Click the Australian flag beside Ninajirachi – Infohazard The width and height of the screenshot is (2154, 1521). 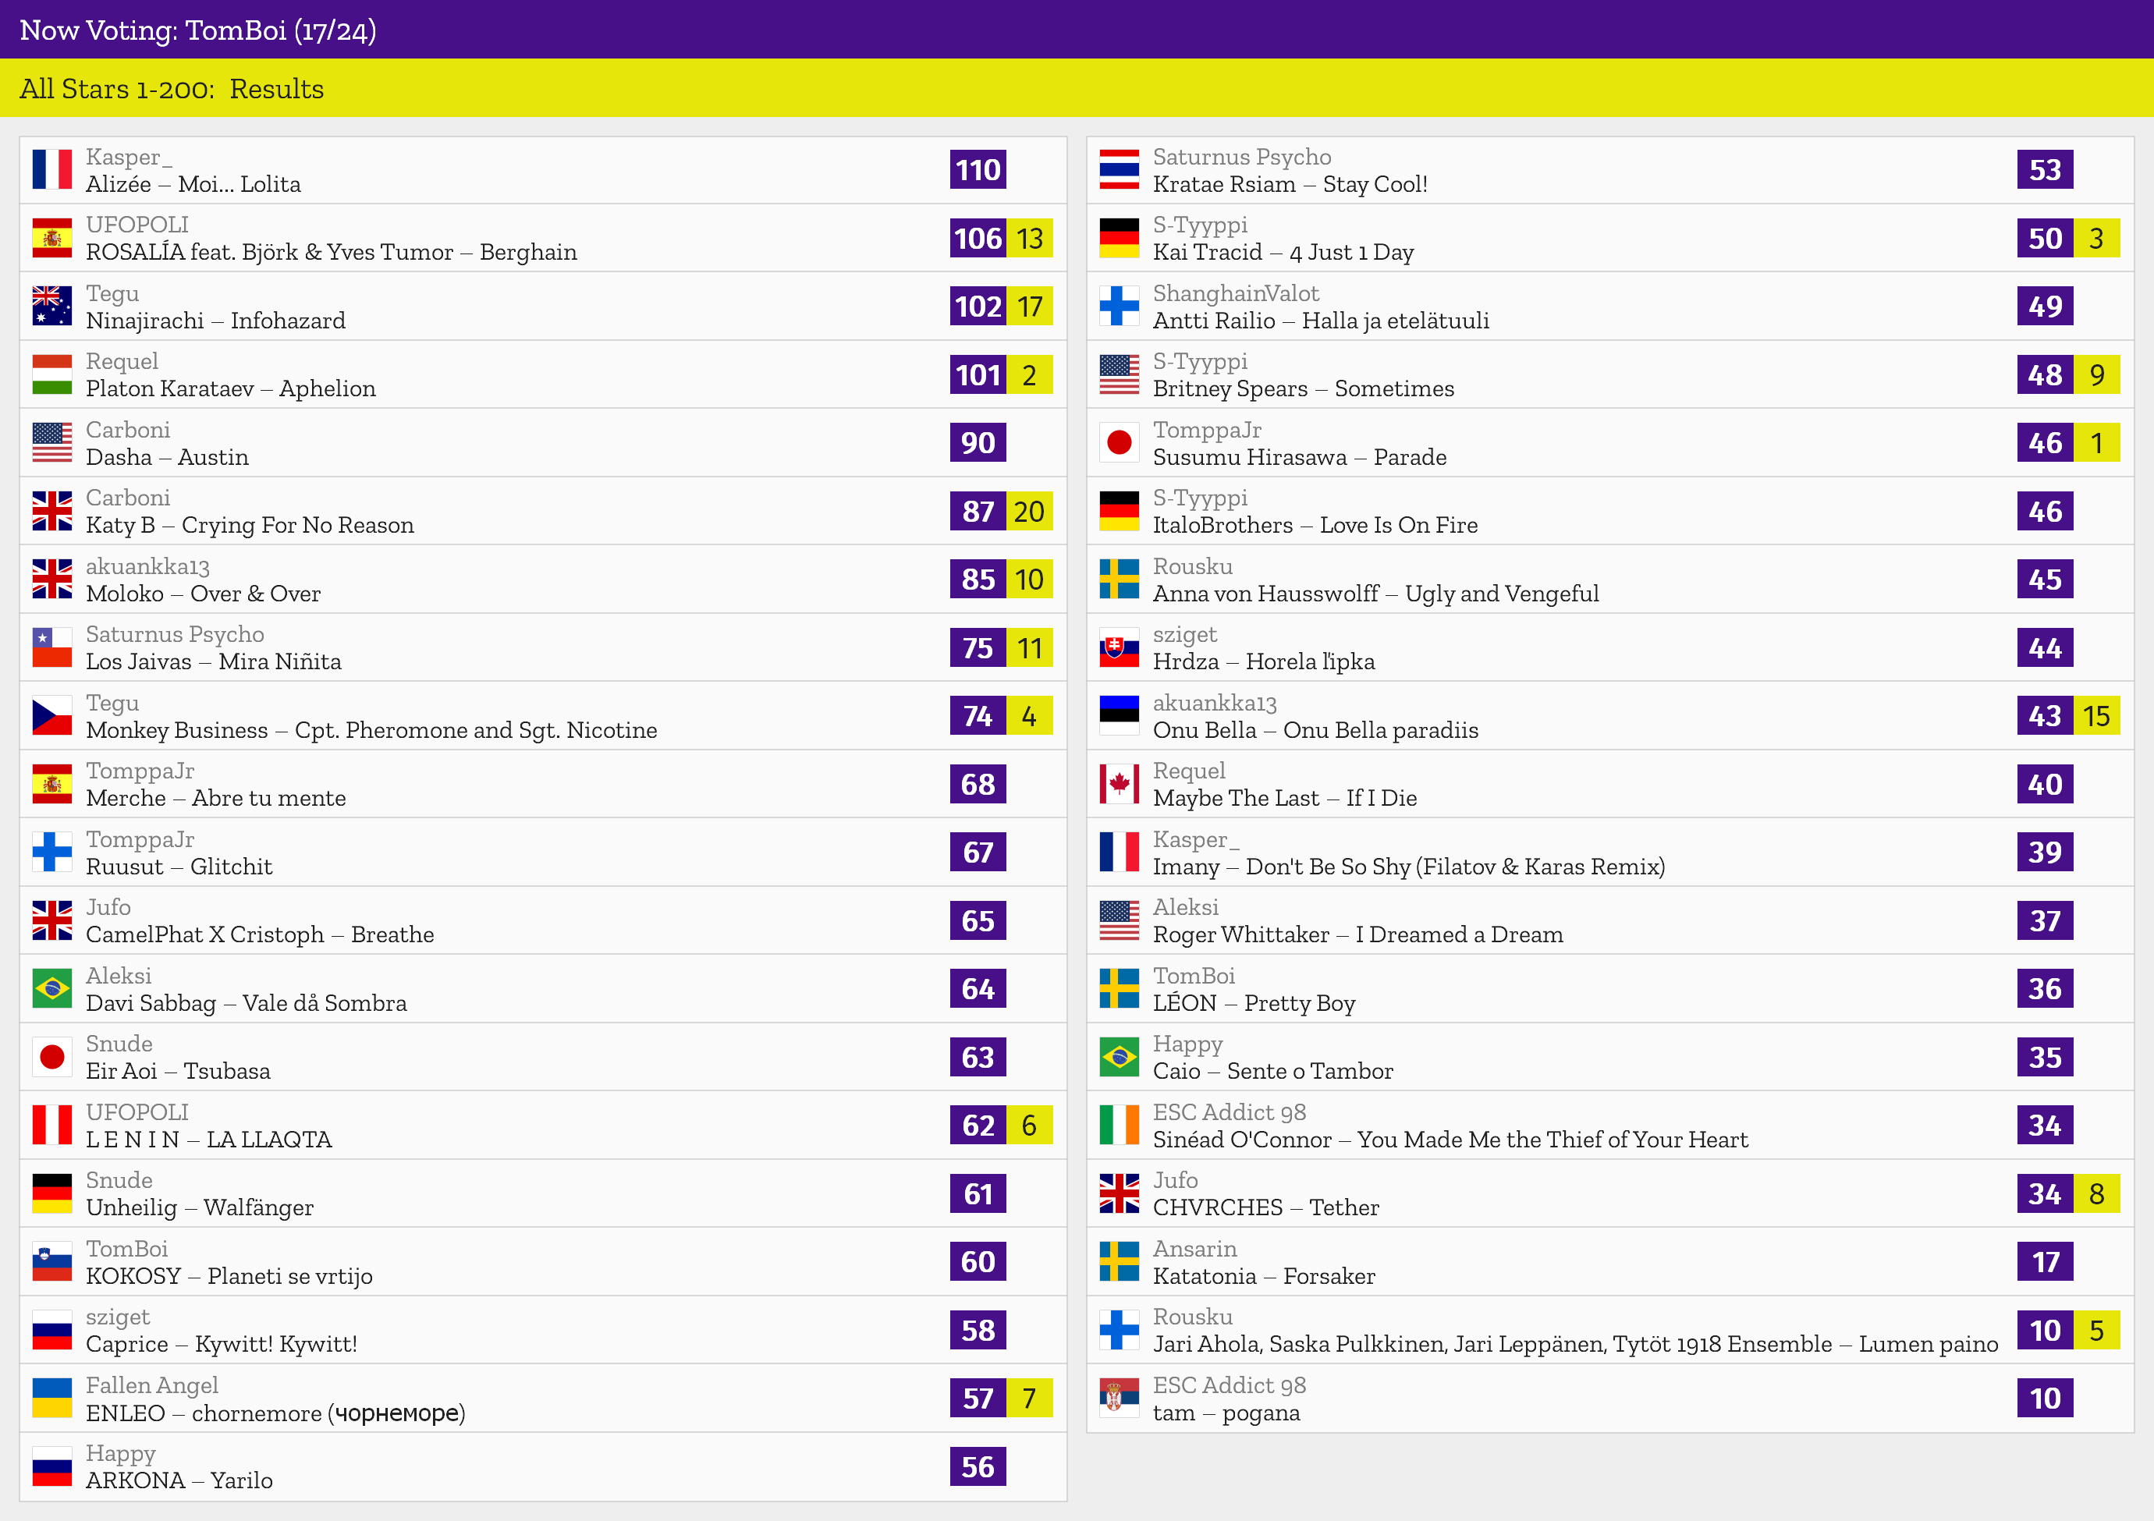coord(51,306)
